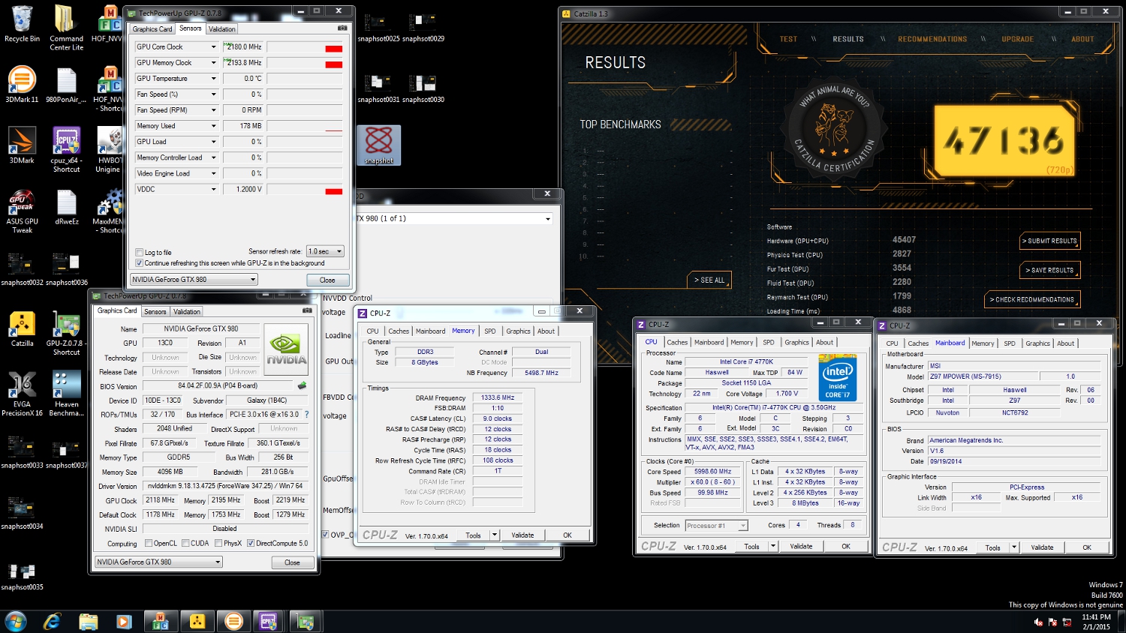Toggle OpenCL computing checkbox
The image size is (1126, 633).
(149, 543)
